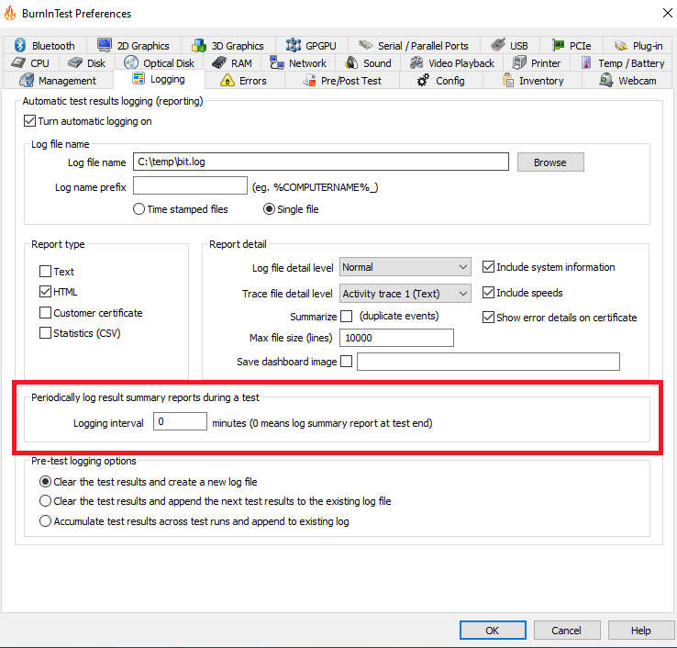Click the Log file name field
677x648 pixels.
tap(321, 162)
